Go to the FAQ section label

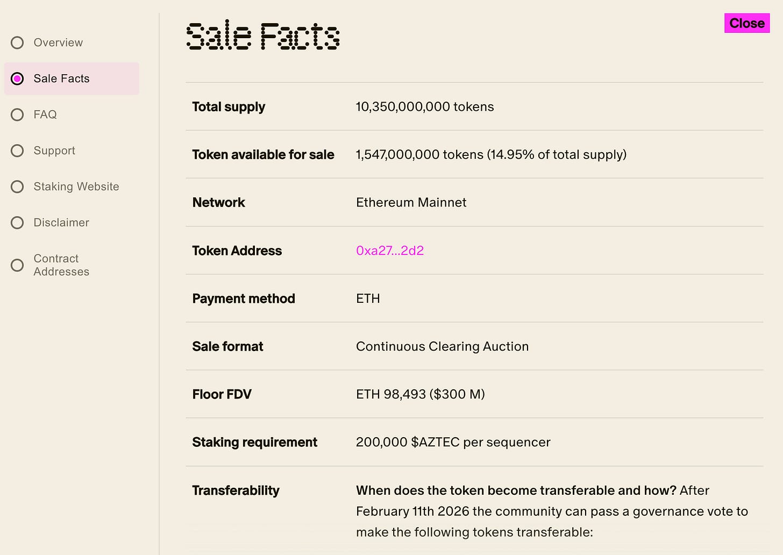click(x=45, y=115)
